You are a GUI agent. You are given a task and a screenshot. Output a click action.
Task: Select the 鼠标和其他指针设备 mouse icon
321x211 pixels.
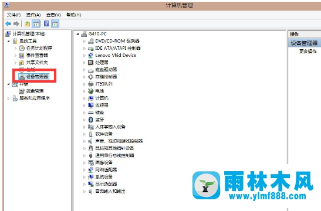click(x=91, y=148)
